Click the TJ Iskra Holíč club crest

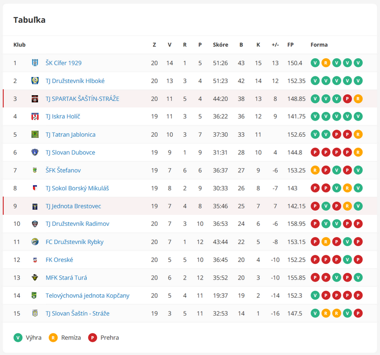tap(35, 116)
